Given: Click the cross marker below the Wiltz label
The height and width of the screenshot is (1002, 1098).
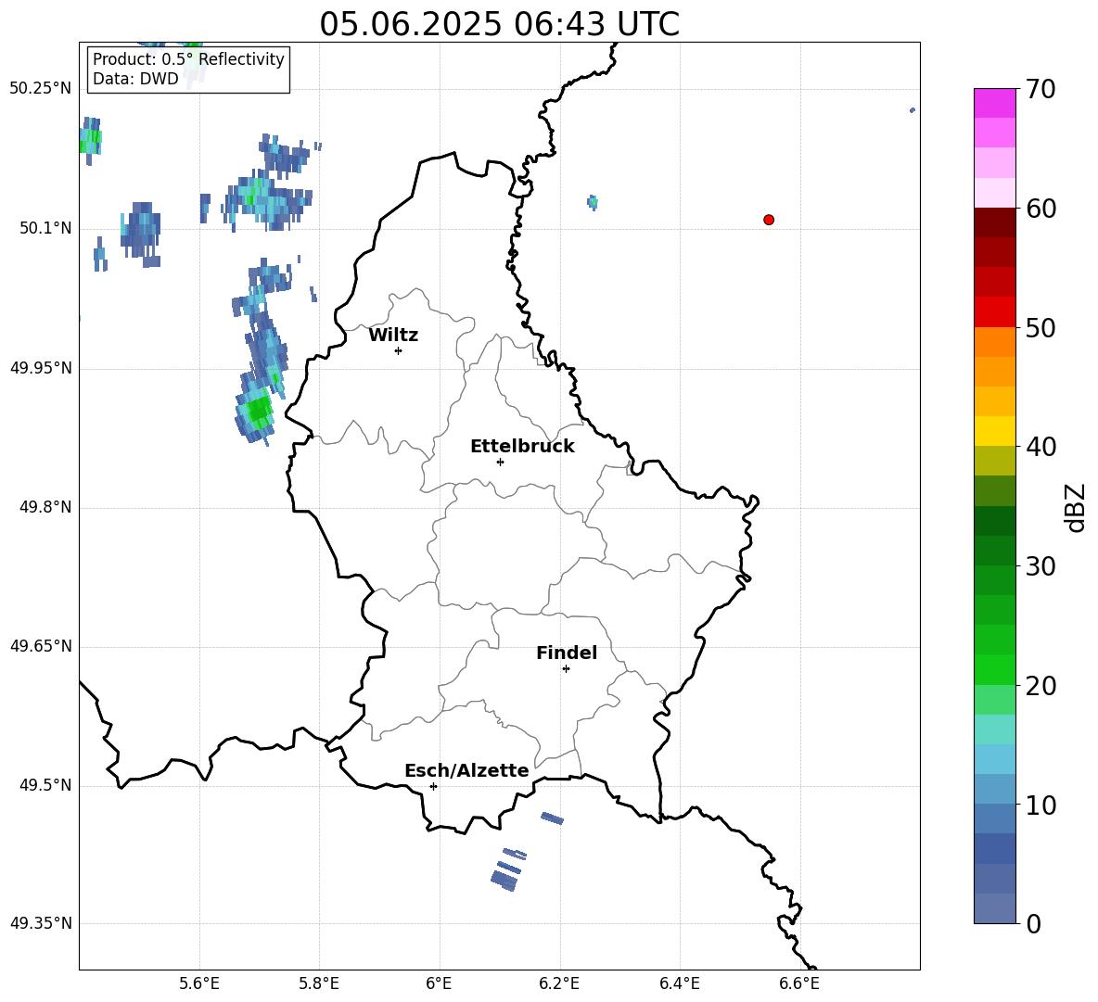Looking at the screenshot, I should (x=399, y=350).
